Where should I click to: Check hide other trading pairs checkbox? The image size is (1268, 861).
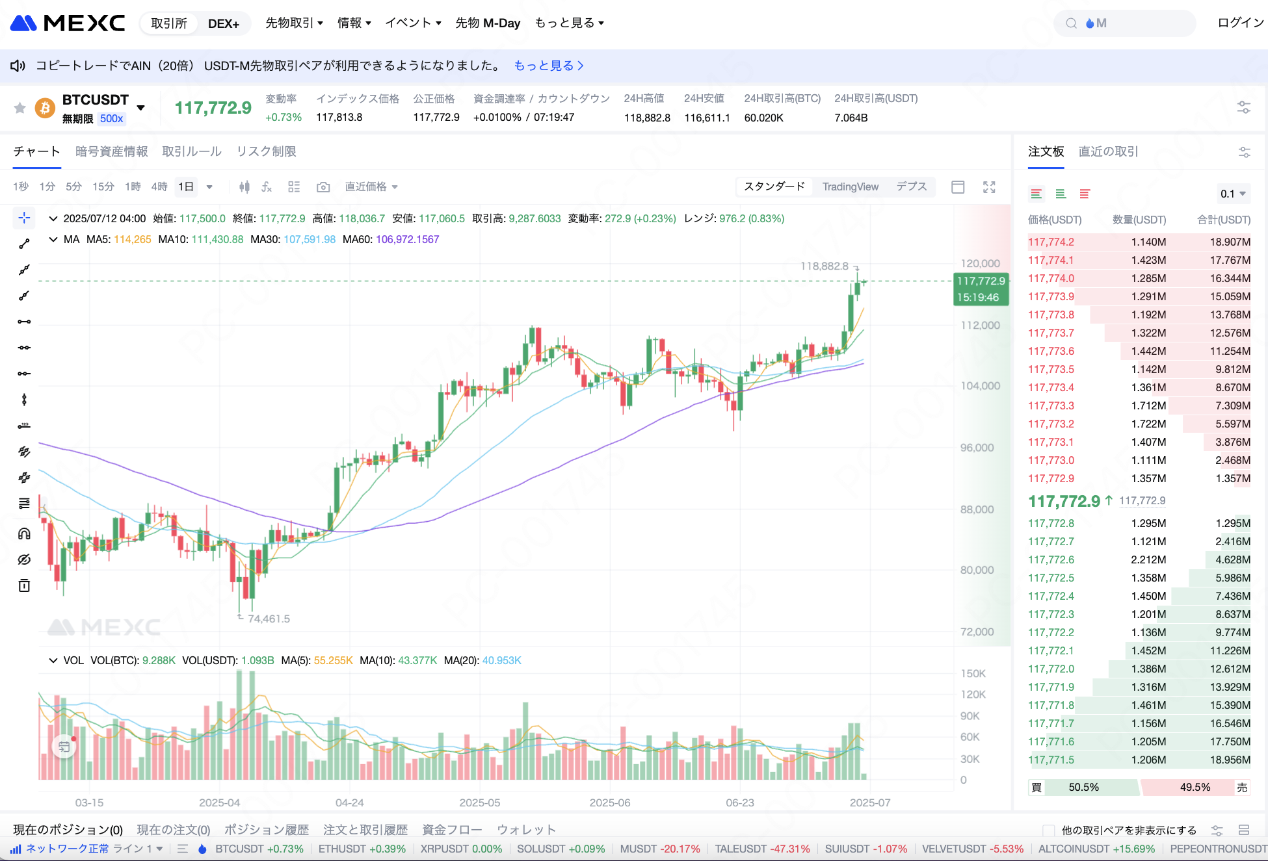(1048, 830)
